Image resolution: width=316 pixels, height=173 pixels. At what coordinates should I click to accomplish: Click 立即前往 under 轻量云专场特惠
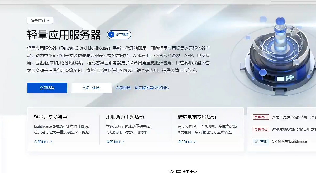(41, 142)
